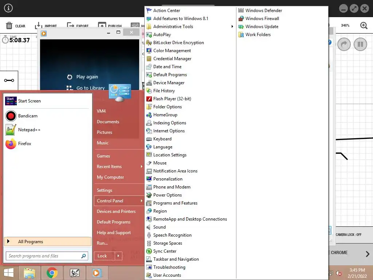This screenshot has width=373, height=280.
Task: Open the Date and Time icon
Action: click(149, 67)
